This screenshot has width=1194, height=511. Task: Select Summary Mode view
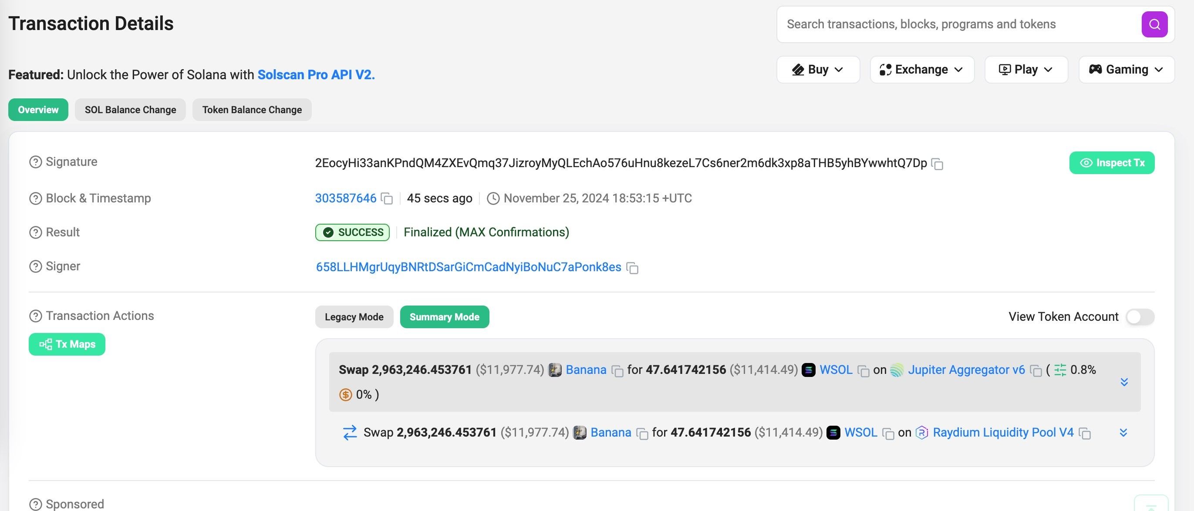pyautogui.click(x=444, y=317)
